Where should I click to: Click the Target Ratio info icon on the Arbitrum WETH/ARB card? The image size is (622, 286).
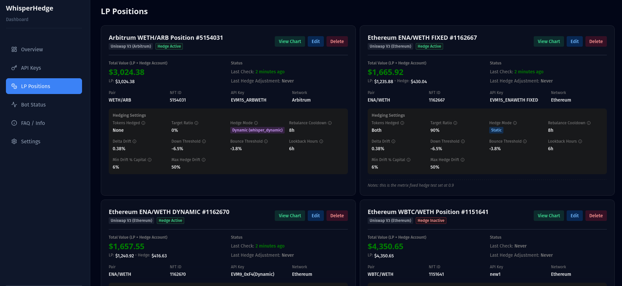[x=196, y=123]
